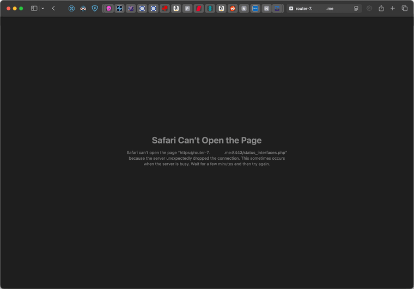Switch to the red parallelogram pinned tab
Viewport: 414px width, 289px height.
pos(199,9)
